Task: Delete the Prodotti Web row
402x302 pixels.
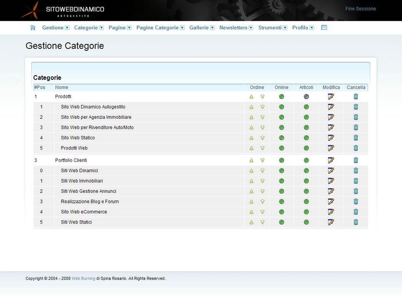Action: [x=356, y=148]
